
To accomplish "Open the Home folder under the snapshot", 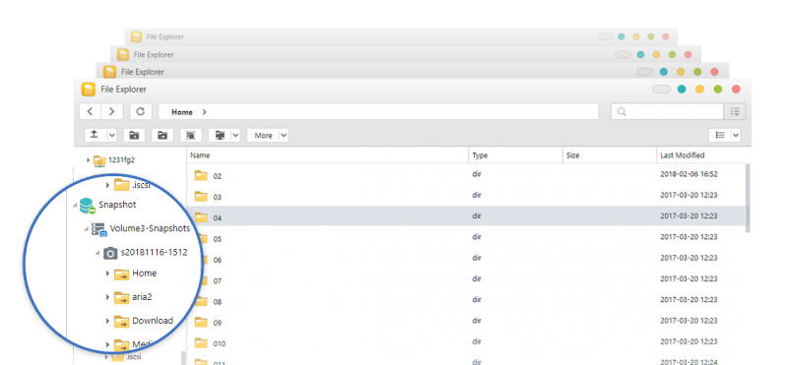I will tap(145, 273).
